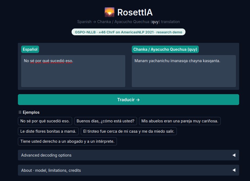
Task: Select example 'Buenos días, ¿cómo está usted?'
Action: tap(105, 121)
